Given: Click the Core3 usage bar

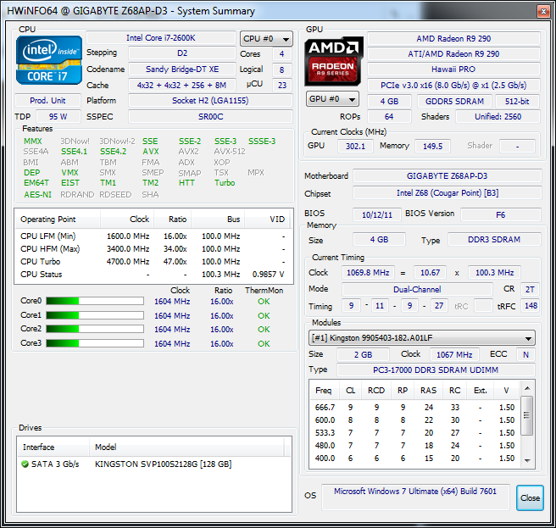Looking at the screenshot, I should tap(95, 343).
